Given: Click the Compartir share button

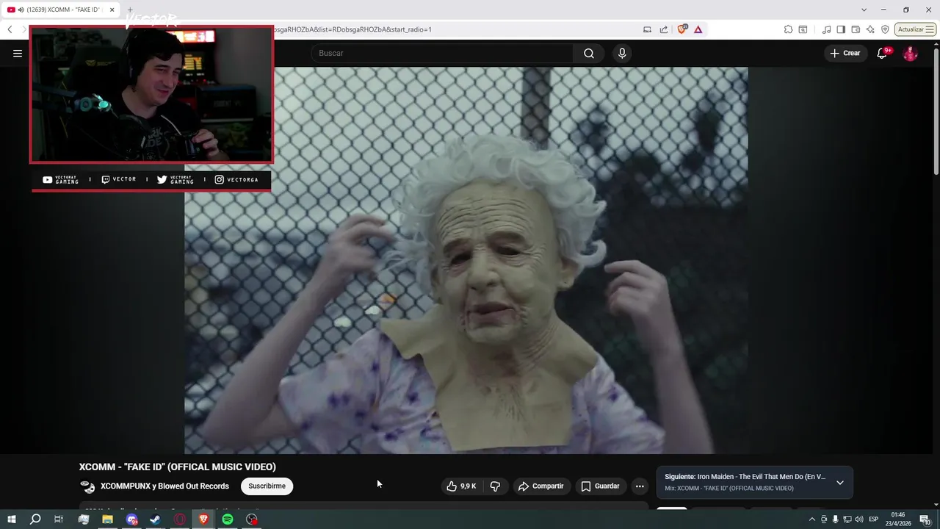Looking at the screenshot, I should coord(541,486).
